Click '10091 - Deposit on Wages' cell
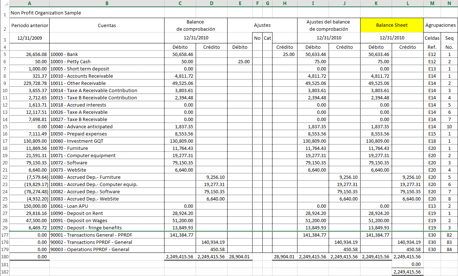Screen dimensions: 458x276 pos(107,220)
